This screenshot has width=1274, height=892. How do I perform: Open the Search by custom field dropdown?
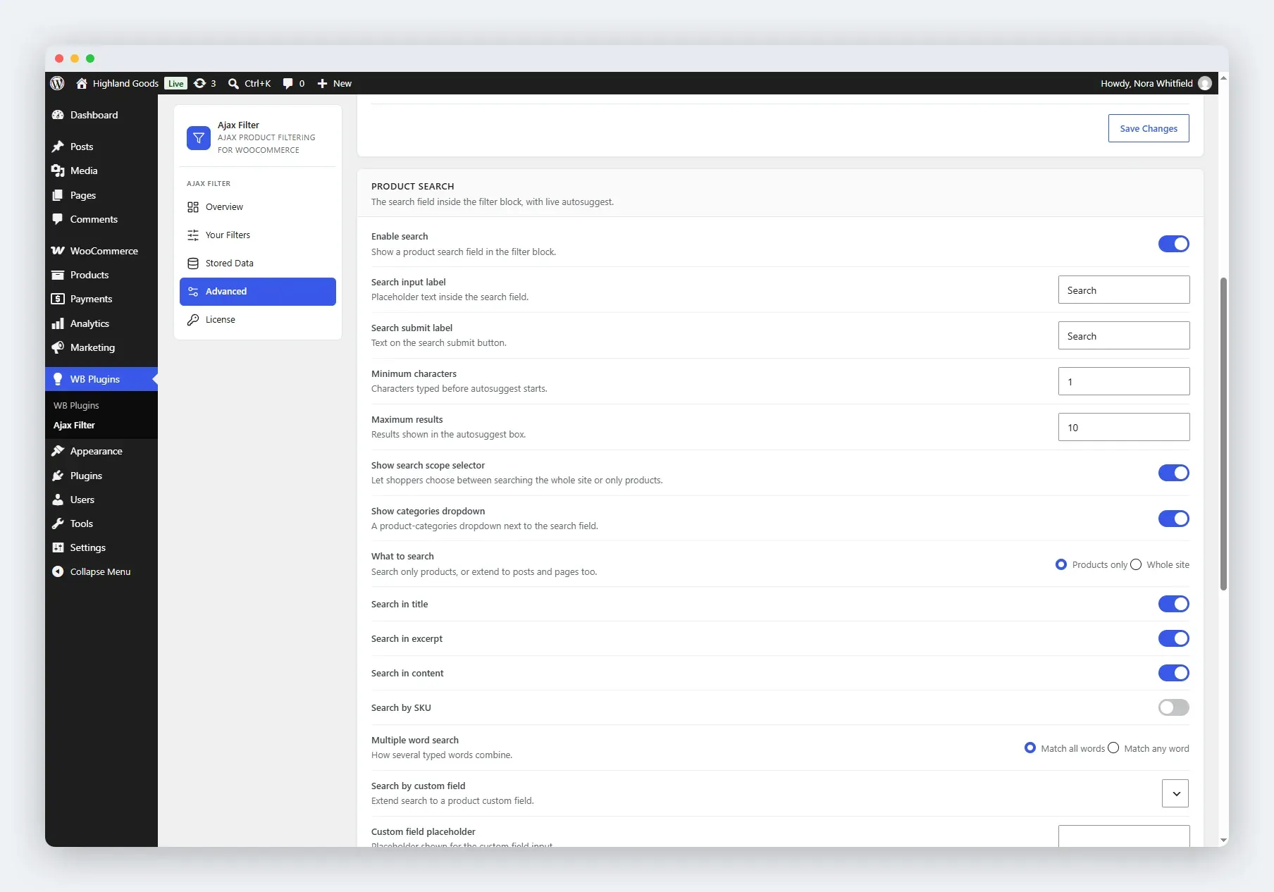click(1175, 793)
